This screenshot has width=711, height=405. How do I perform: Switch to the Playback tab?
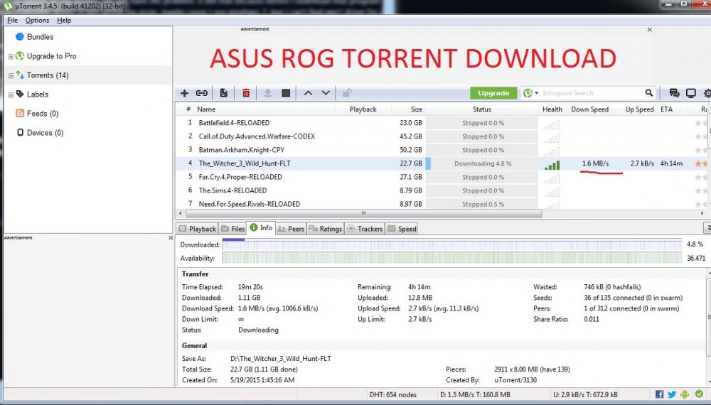point(197,229)
